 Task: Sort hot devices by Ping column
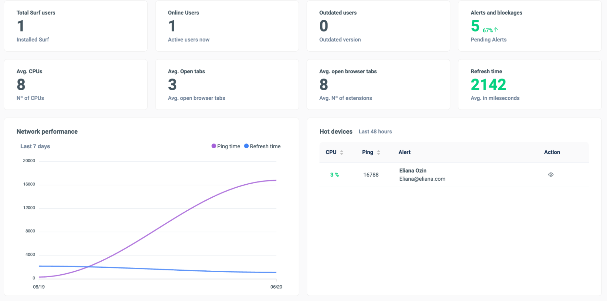(371, 152)
